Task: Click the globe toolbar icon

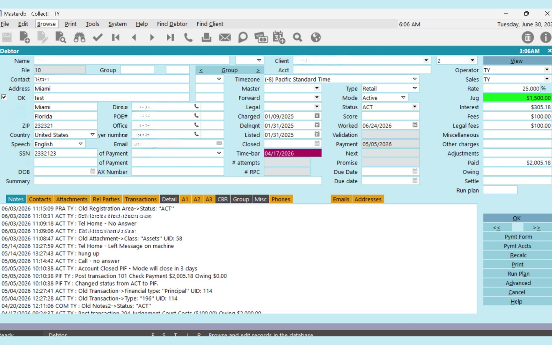Action: pyautogui.click(x=316, y=38)
